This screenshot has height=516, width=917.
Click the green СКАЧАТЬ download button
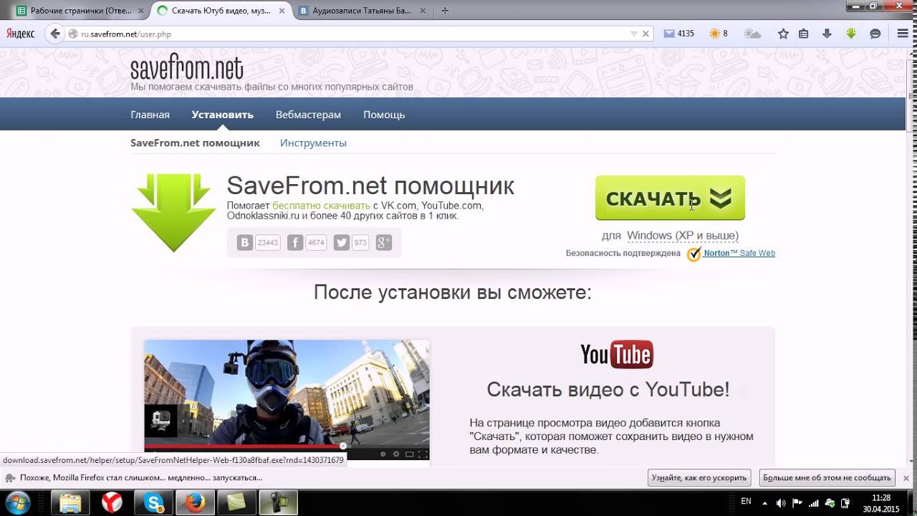point(670,198)
